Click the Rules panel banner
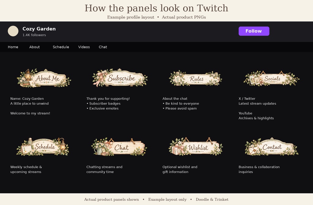 pos(195,78)
